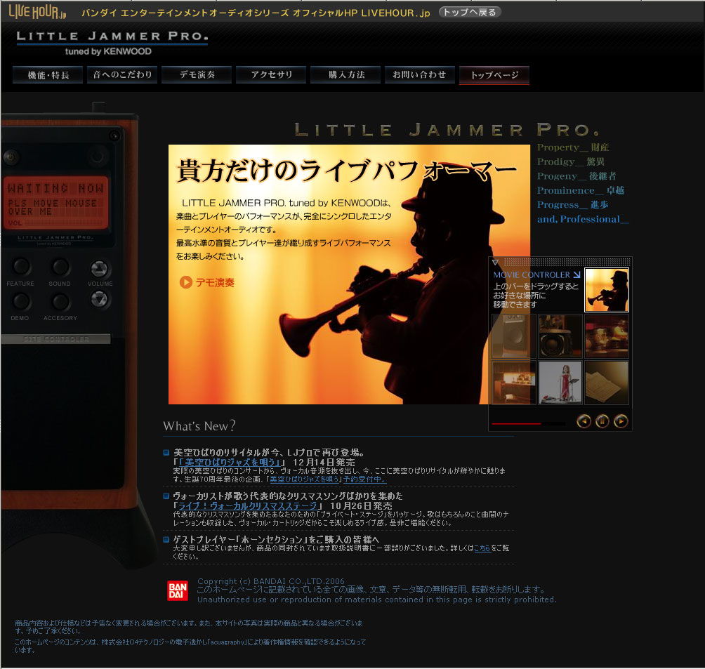The image size is (705, 669).
Task: Click the blue bullet beside 美空ひばりのリサイタル news
Action: (x=166, y=453)
